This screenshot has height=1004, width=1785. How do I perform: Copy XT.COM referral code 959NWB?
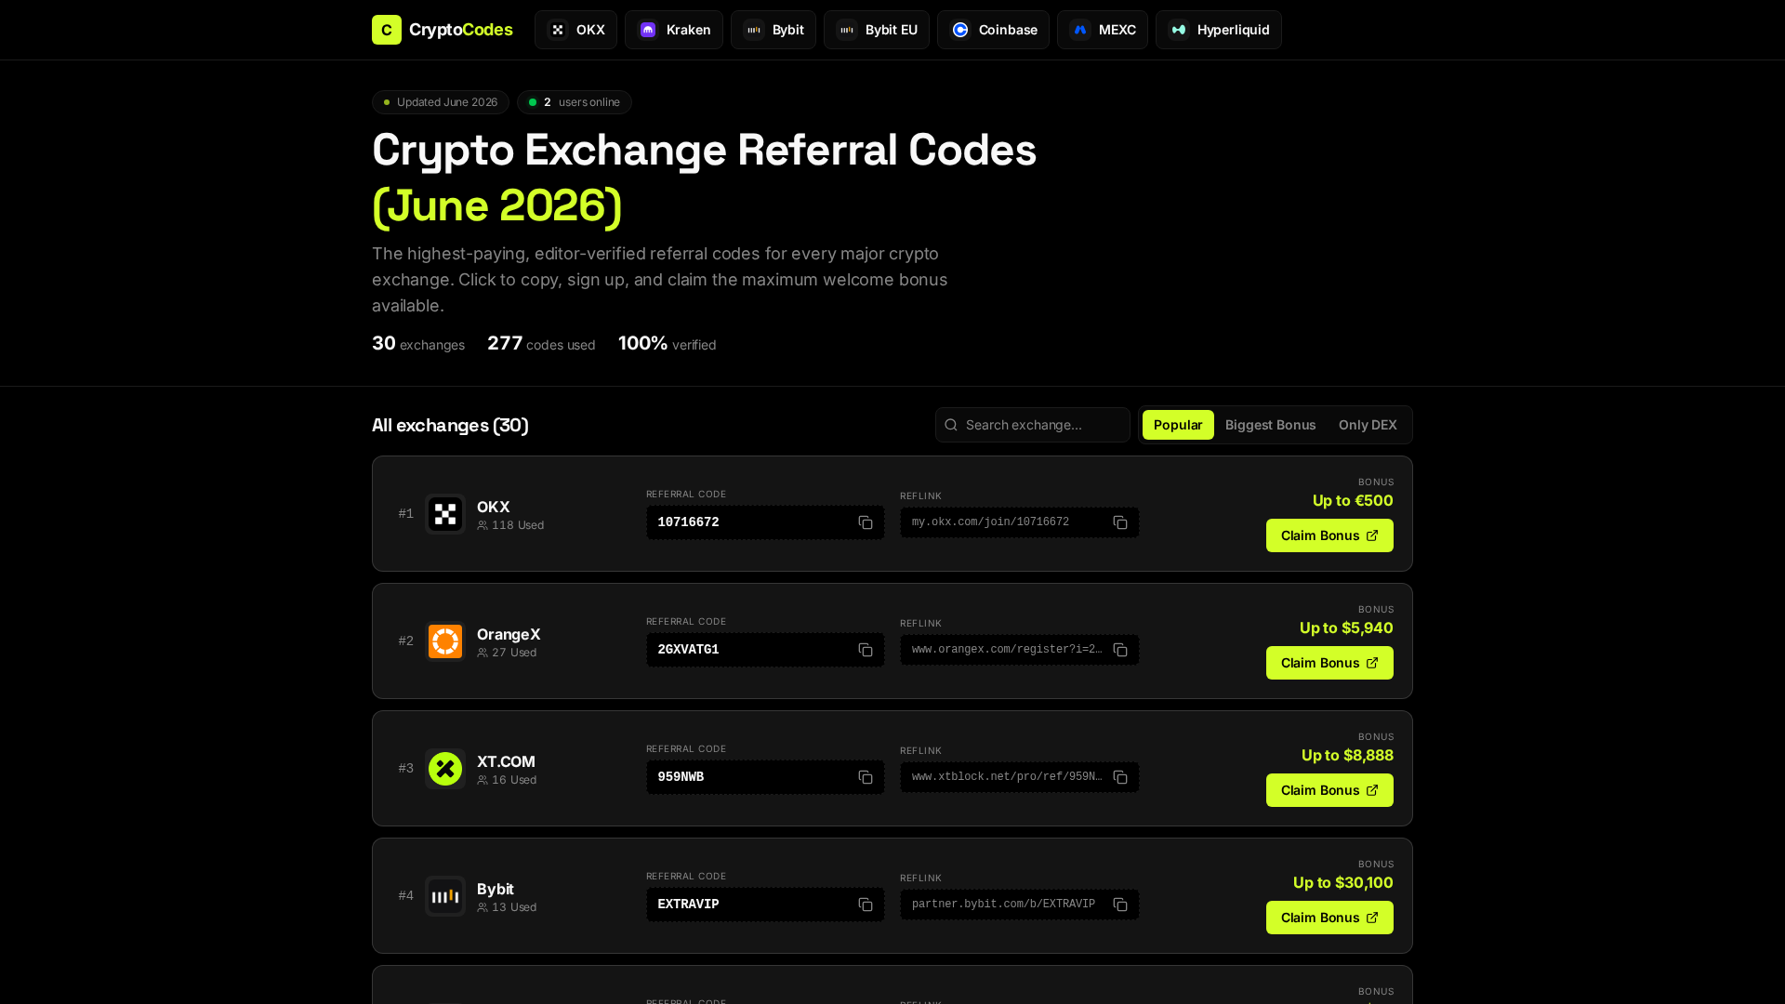pyautogui.click(x=866, y=777)
